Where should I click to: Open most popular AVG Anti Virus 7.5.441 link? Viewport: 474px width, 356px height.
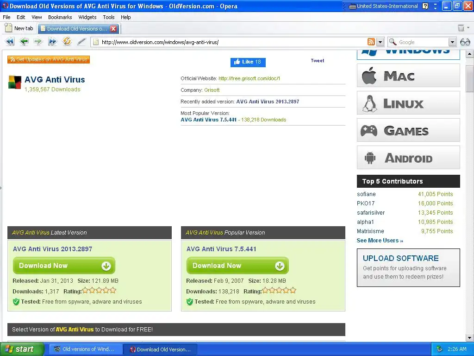pyautogui.click(x=208, y=120)
